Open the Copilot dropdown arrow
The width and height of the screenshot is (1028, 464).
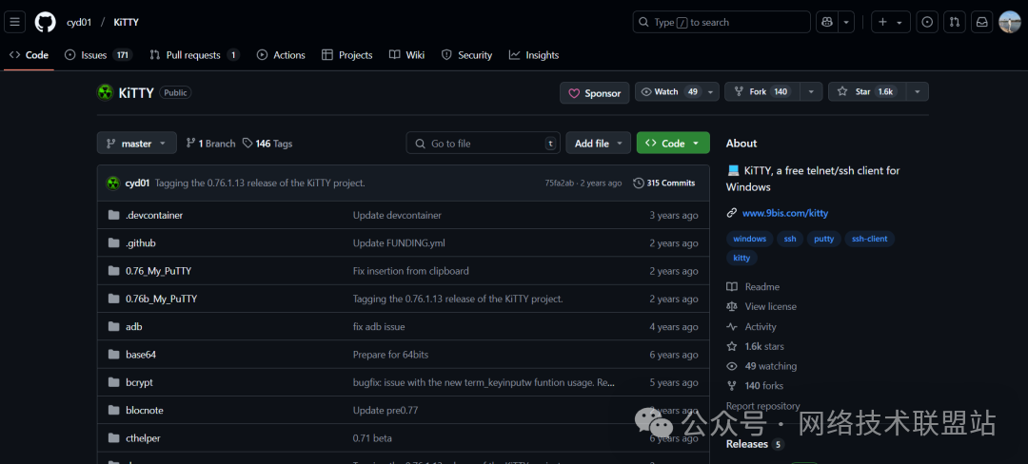pyautogui.click(x=846, y=22)
